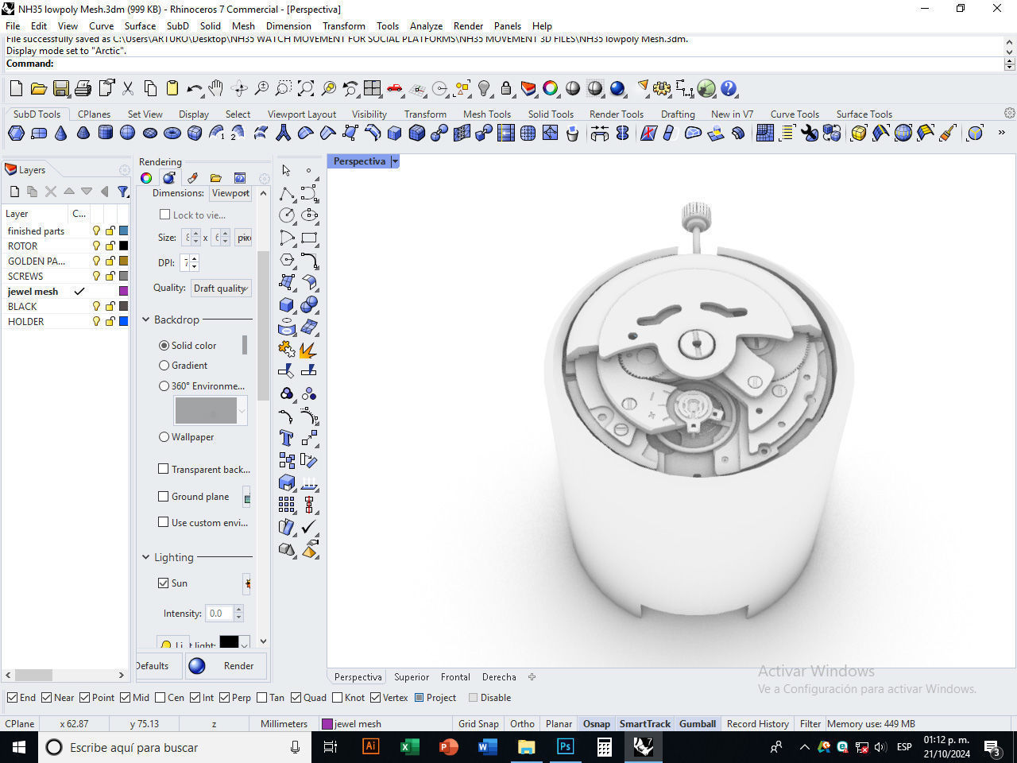Click the New file icon in toolbar
This screenshot has height=763, width=1017.
click(16, 89)
